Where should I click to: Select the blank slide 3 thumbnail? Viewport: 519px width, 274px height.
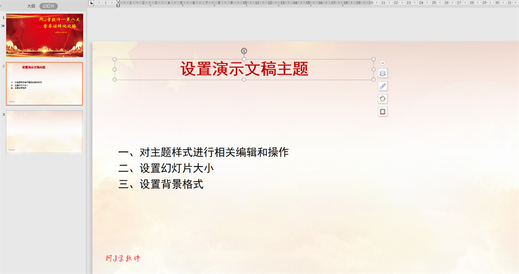pos(44,132)
